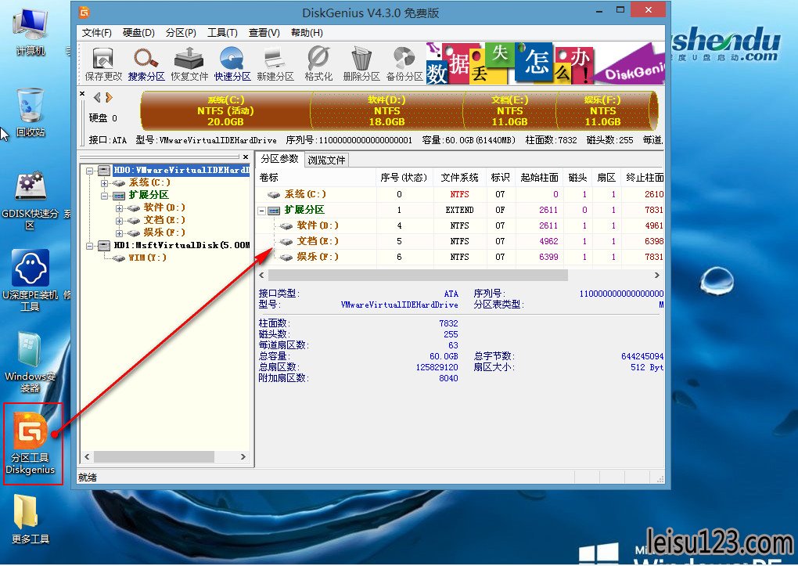Launch the 快速分区 tool
The width and height of the screenshot is (798, 566).
point(232,64)
